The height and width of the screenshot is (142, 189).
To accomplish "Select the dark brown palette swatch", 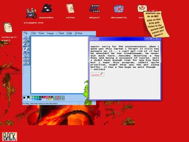I will [52, 97].
